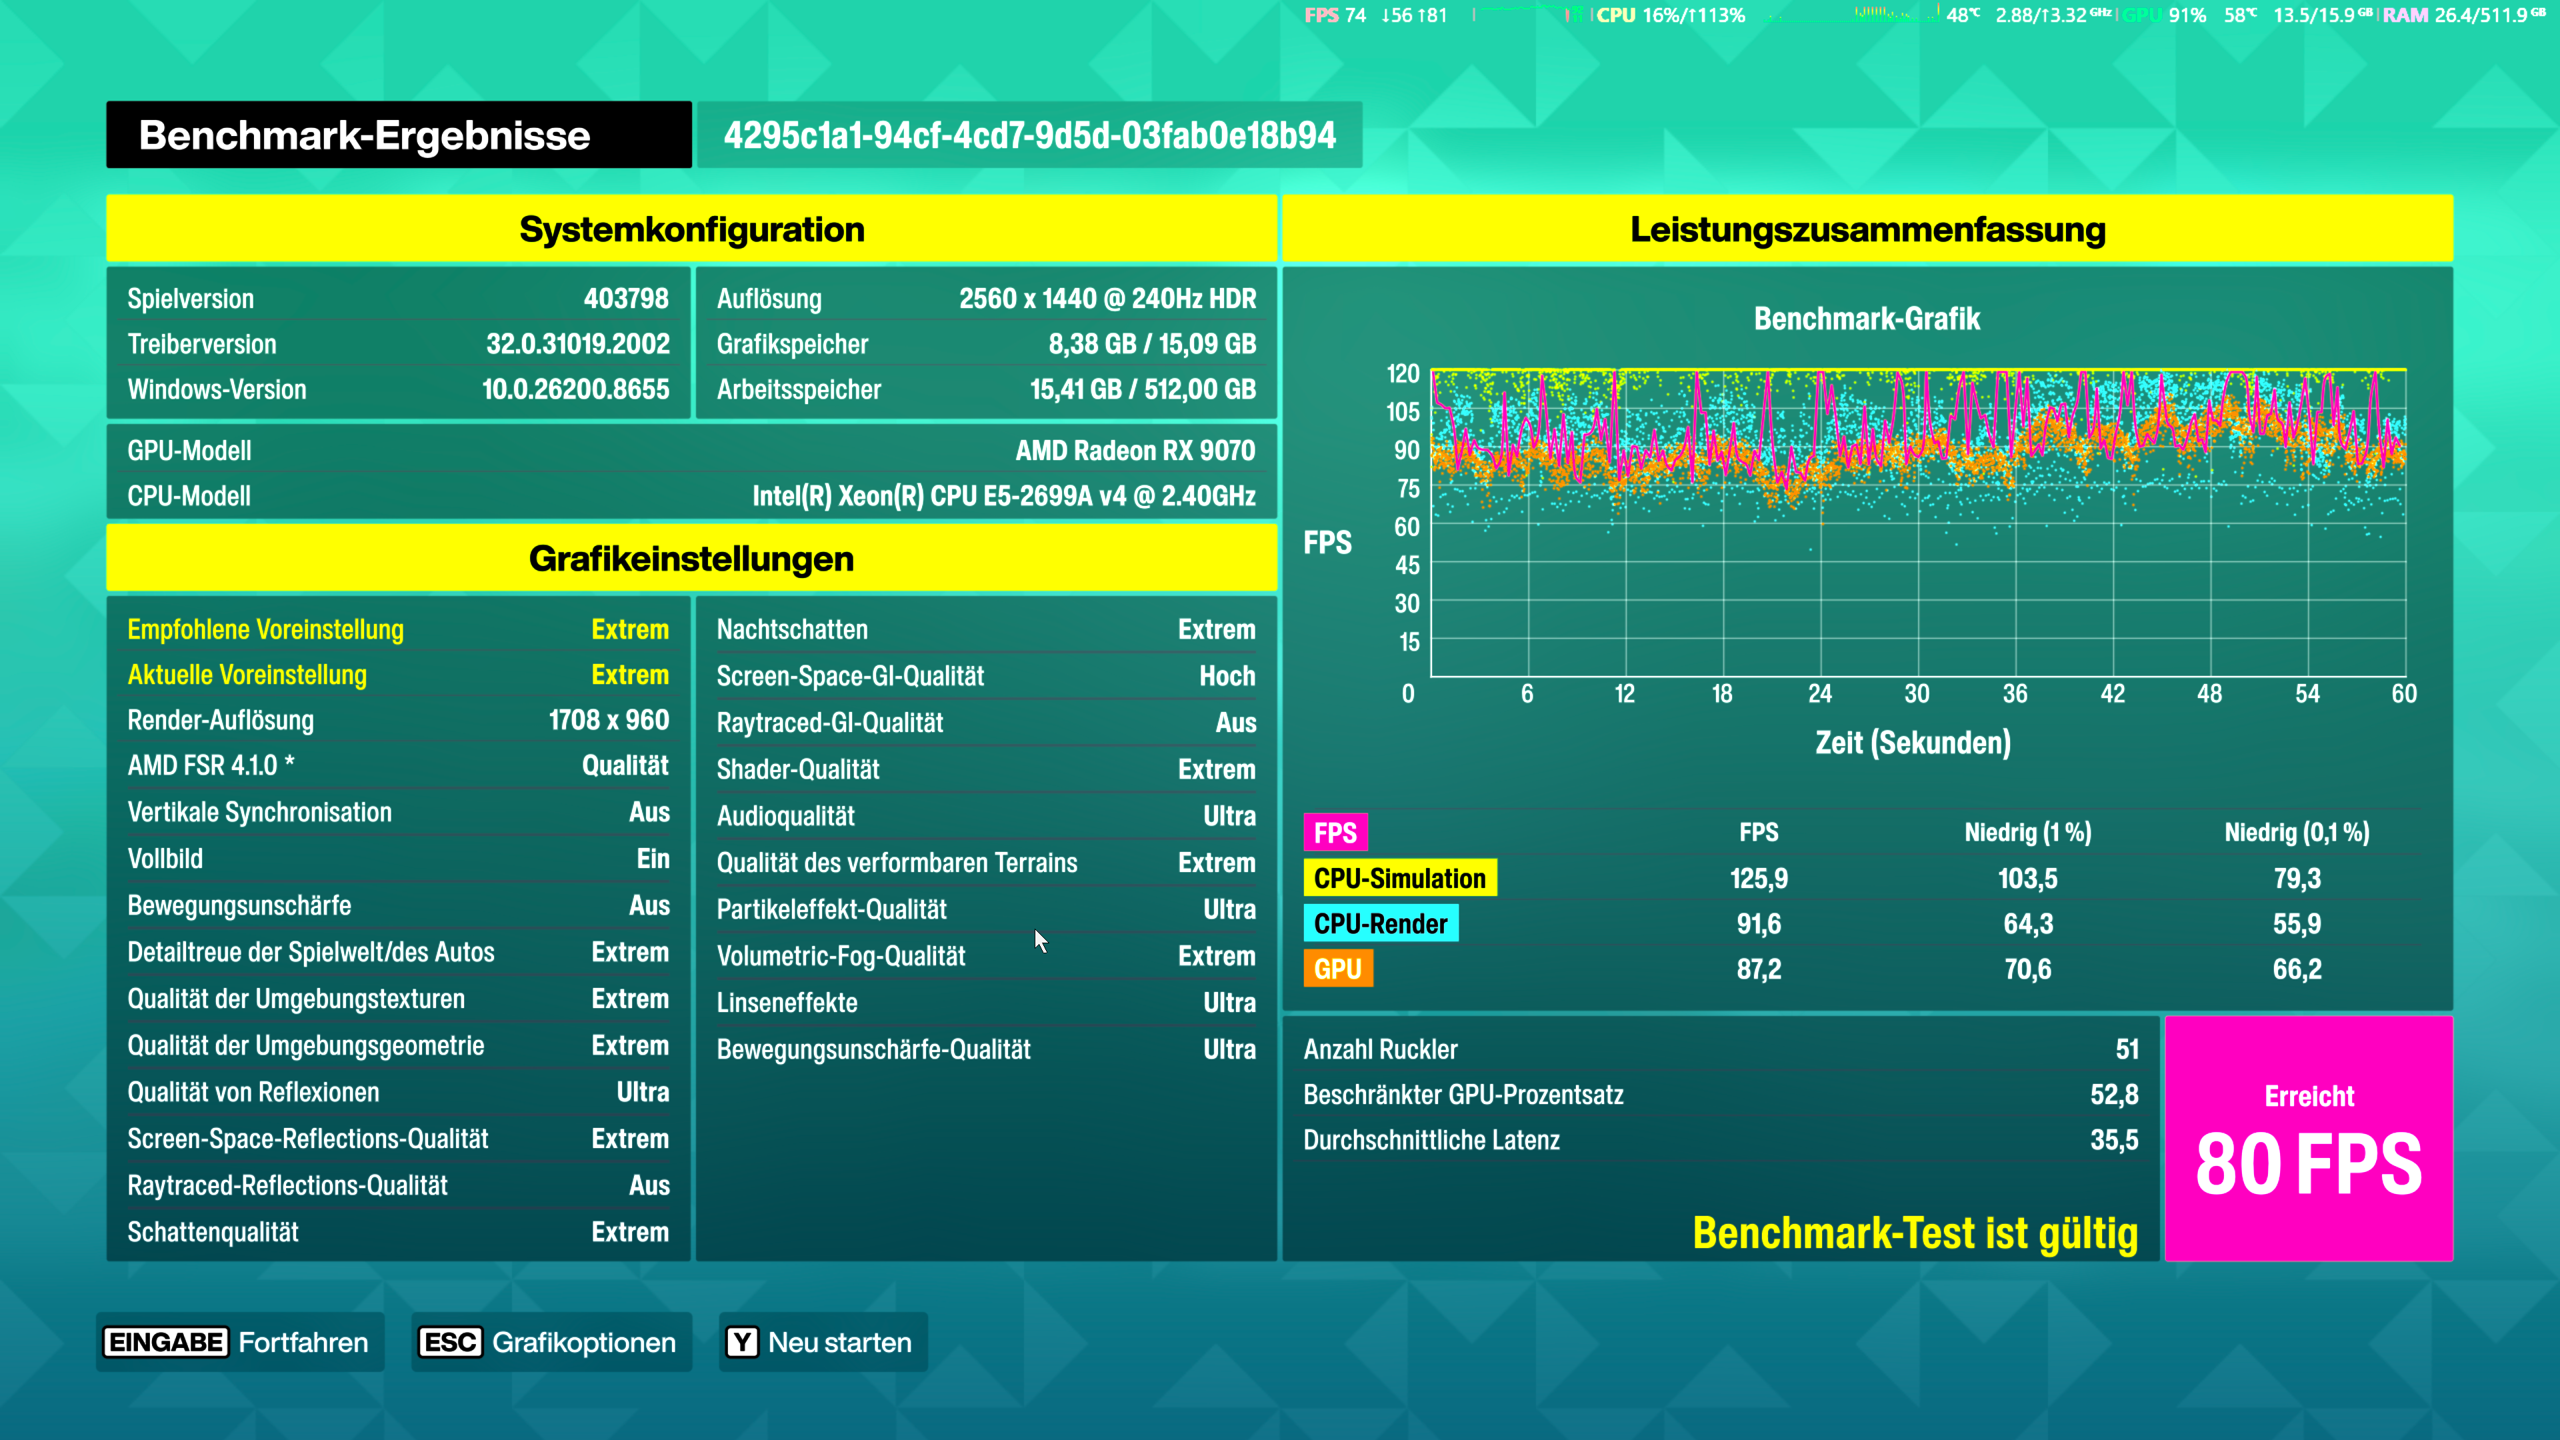Click the Vollbild setting row
The width and height of the screenshot is (2560, 1440).
399,859
